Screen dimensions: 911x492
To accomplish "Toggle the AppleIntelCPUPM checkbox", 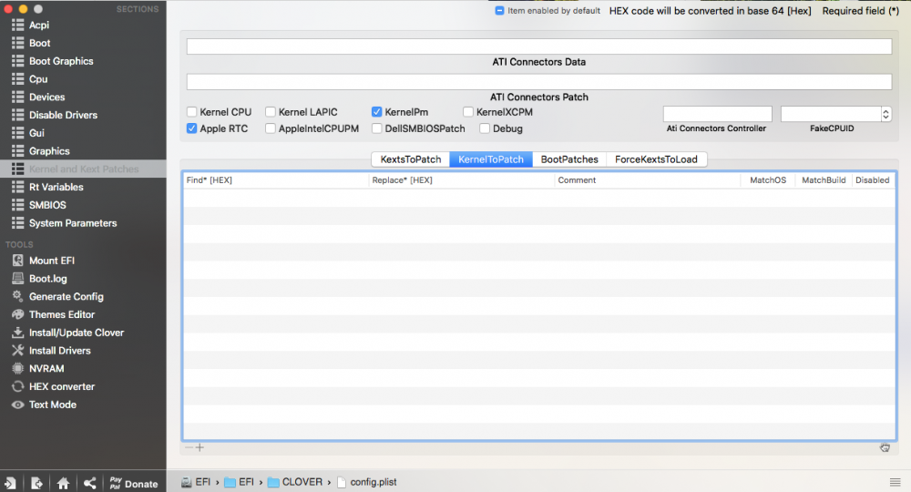I will pos(271,128).
